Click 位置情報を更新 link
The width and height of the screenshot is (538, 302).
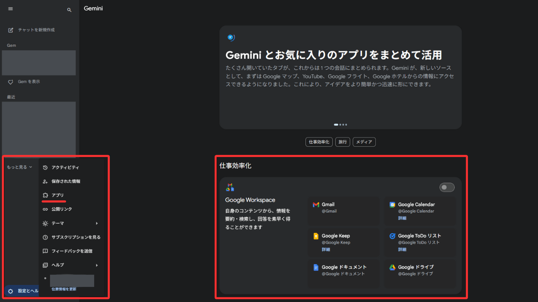[64, 289]
